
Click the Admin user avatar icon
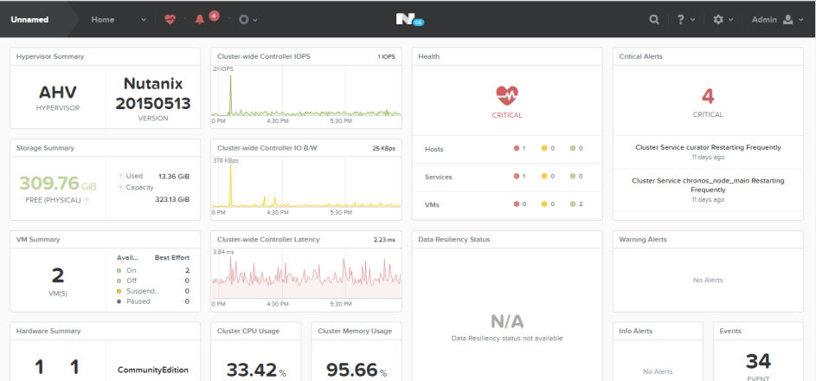787,19
